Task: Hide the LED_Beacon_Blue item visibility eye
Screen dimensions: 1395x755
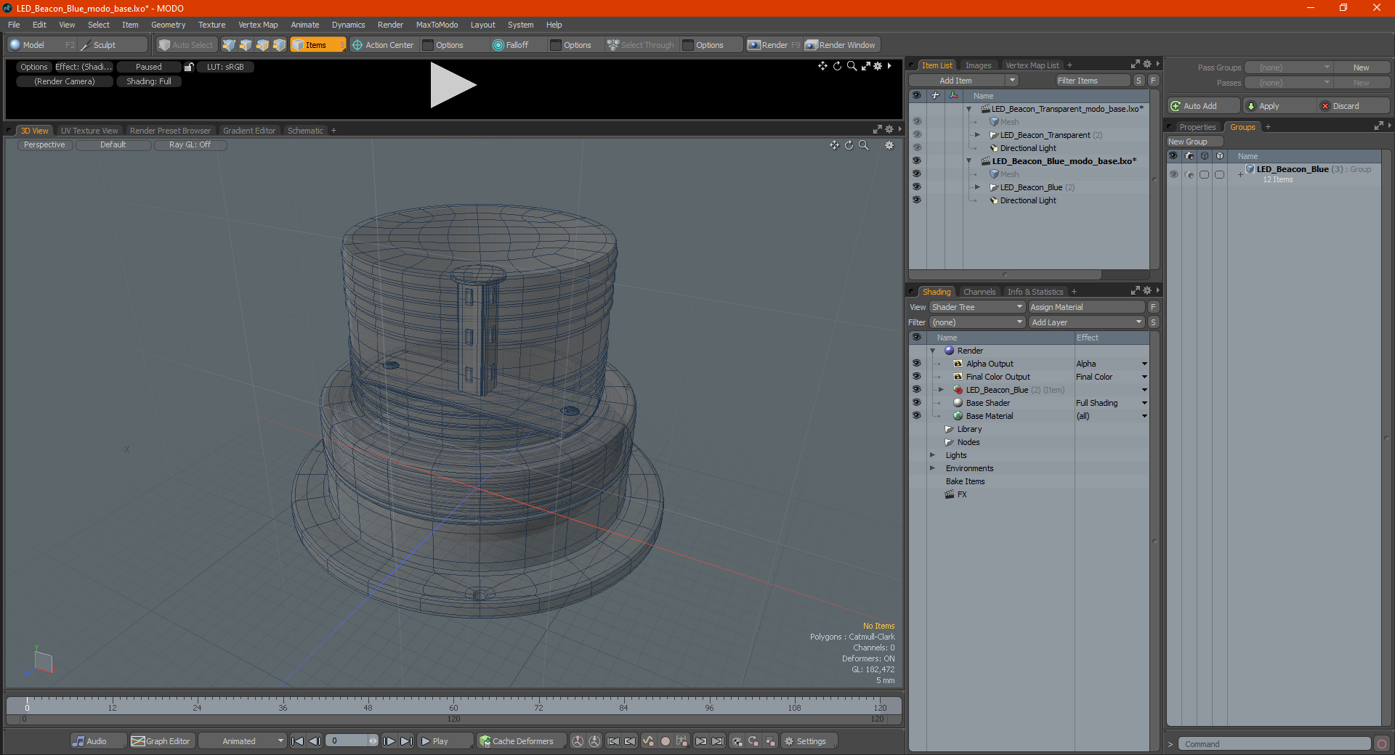Action: [916, 187]
